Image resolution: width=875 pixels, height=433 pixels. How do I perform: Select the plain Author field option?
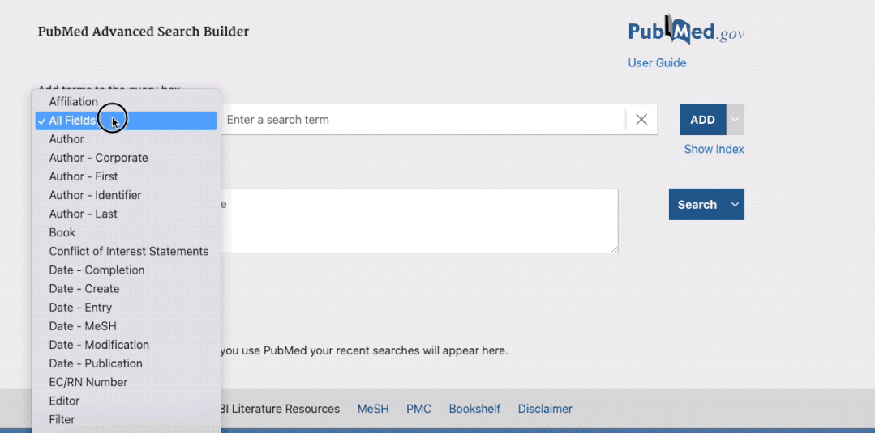pos(127,139)
